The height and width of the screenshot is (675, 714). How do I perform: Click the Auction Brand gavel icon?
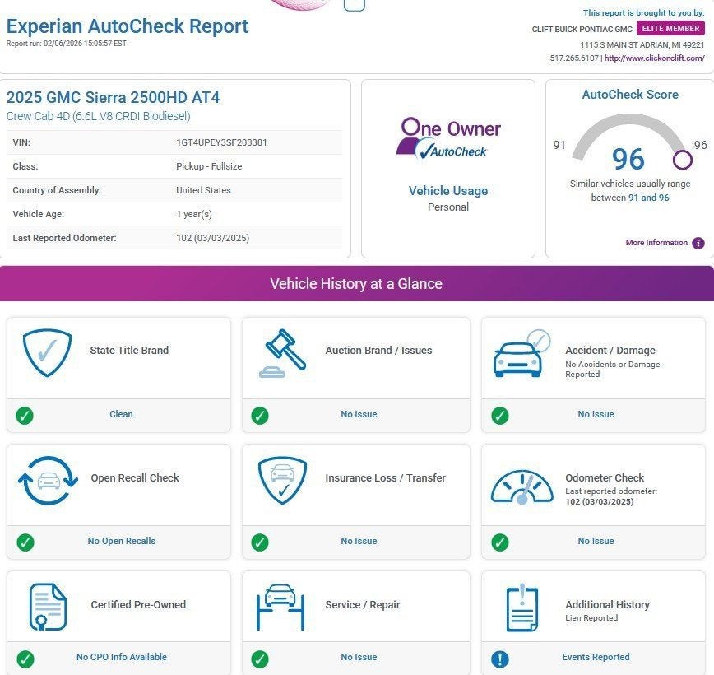point(283,352)
